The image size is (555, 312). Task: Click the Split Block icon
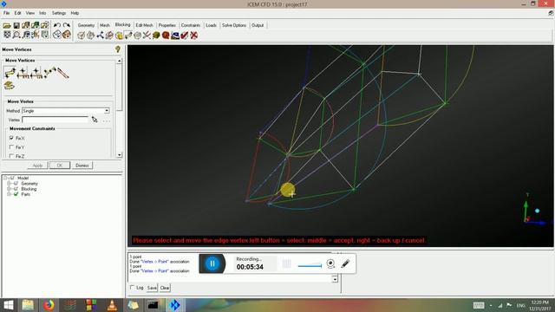(x=90, y=36)
